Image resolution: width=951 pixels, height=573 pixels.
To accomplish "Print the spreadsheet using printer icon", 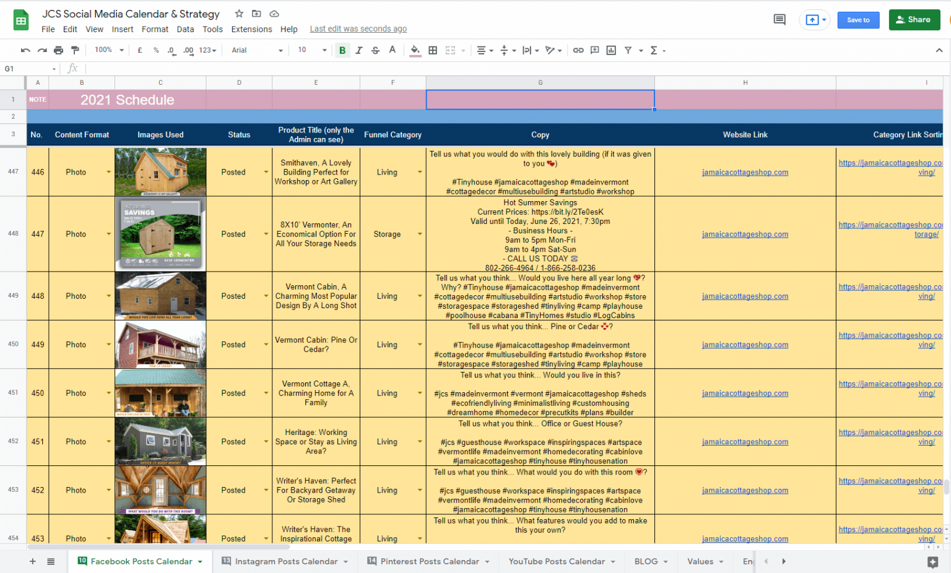I will click(x=58, y=50).
